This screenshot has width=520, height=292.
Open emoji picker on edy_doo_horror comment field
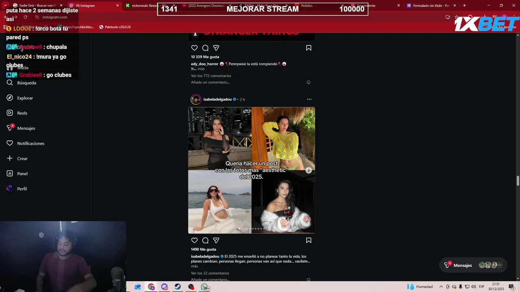click(x=308, y=82)
